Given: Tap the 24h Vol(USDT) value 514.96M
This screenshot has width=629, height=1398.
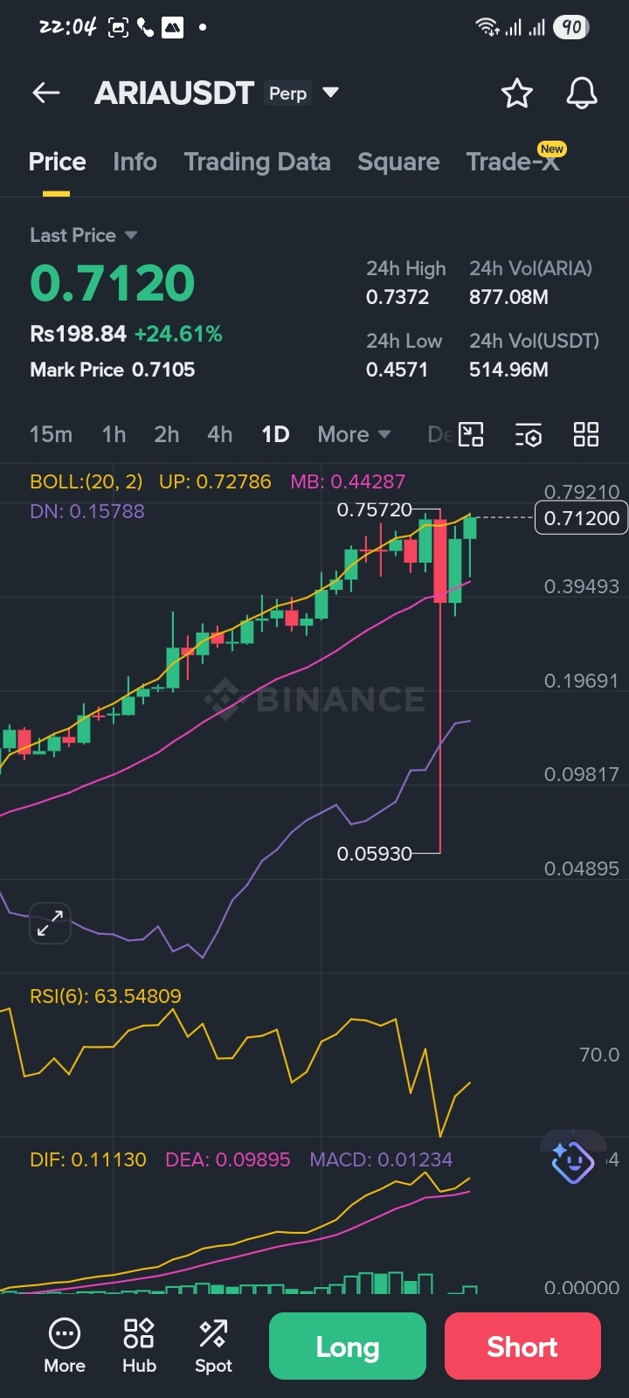Looking at the screenshot, I should tap(508, 370).
